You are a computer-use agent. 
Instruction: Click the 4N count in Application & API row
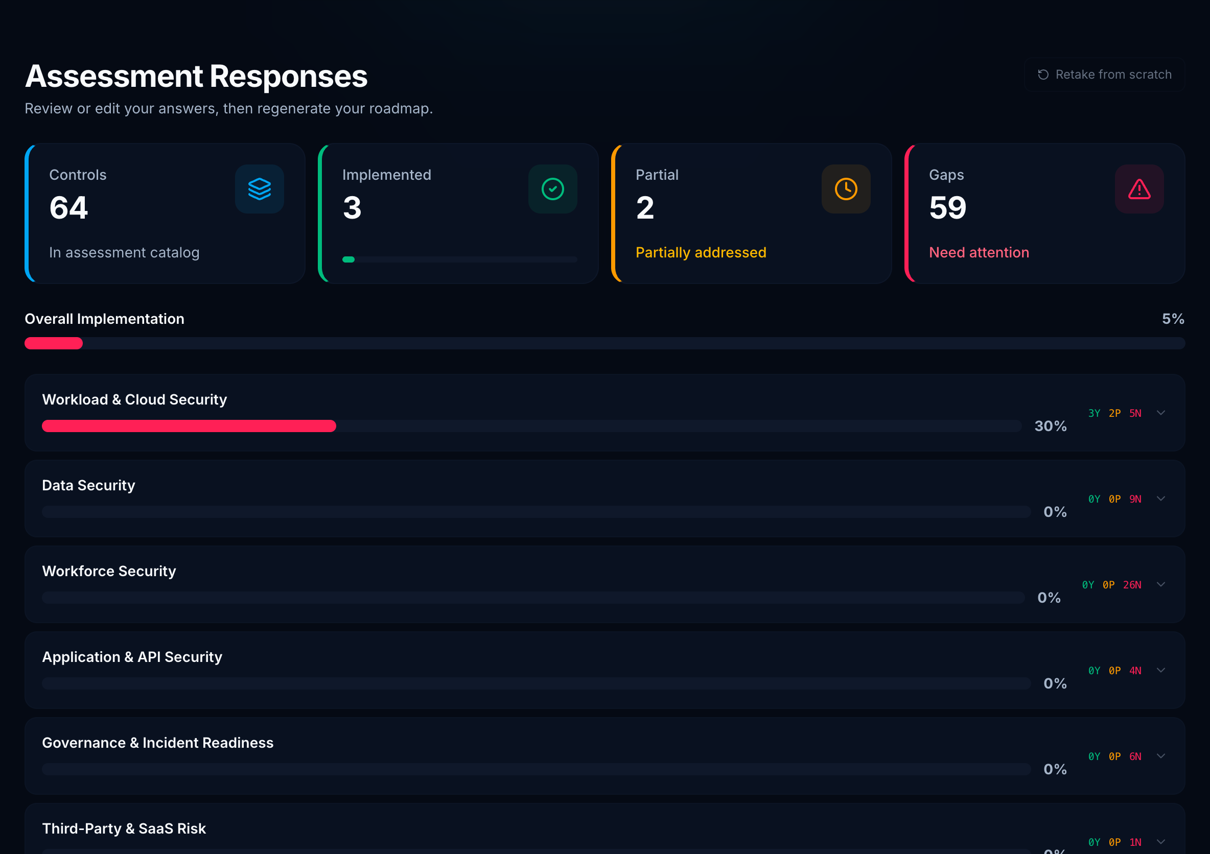[1135, 671]
